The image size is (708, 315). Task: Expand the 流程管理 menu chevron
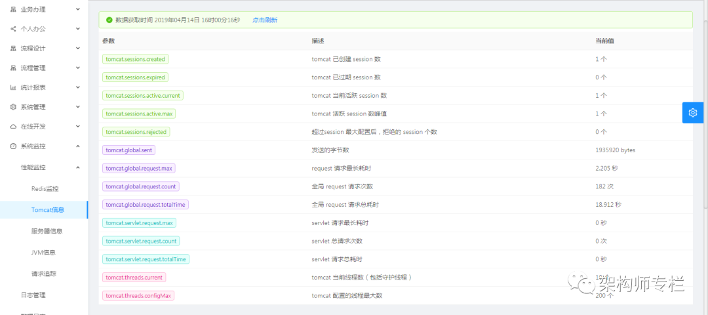click(x=77, y=68)
